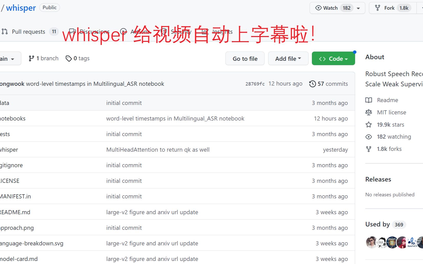The image size is (423, 264).
Task: Open the Used by 369 link
Action: [x=385, y=224]
